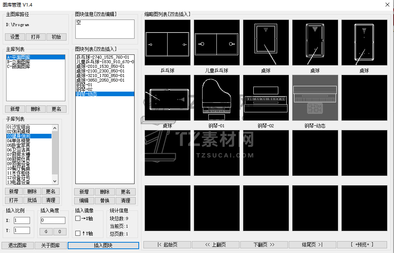Image resolution: width=394 pixels, height=253 pixels.
Task: Click 删除 under the 子库列表
Action: (32, 191)
